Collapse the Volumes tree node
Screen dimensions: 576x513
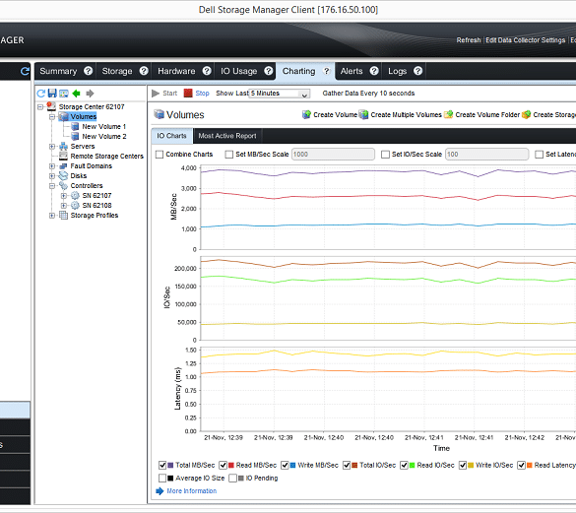[52, 117]
